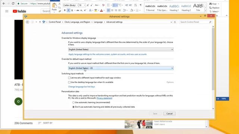Toggle Italic formatting in Word ribbon

coord(68,10)
